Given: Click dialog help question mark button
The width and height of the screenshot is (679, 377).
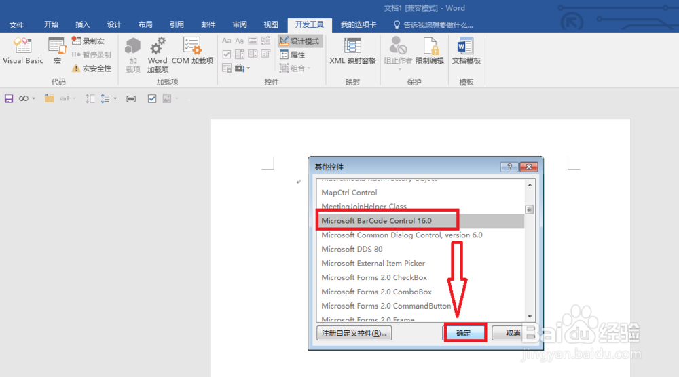Looking at the screenshot, I should pos(509,167).
